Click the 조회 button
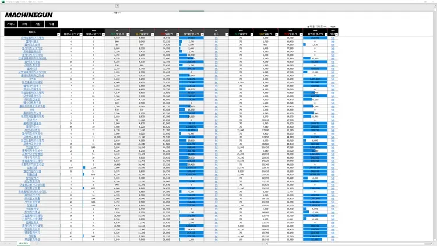This screenshot has height=246, width=437. [24, 24]
